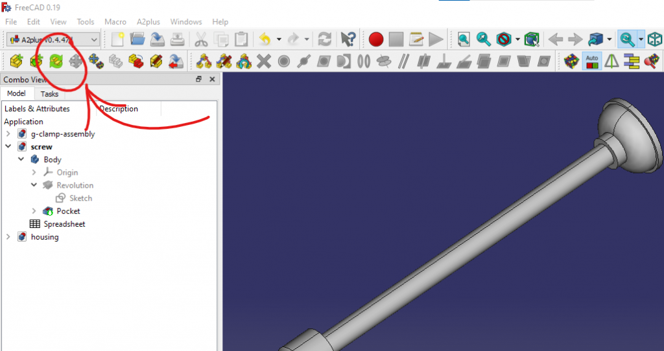
Task: Open the Define constraints tool
Action: pos(204,62)
